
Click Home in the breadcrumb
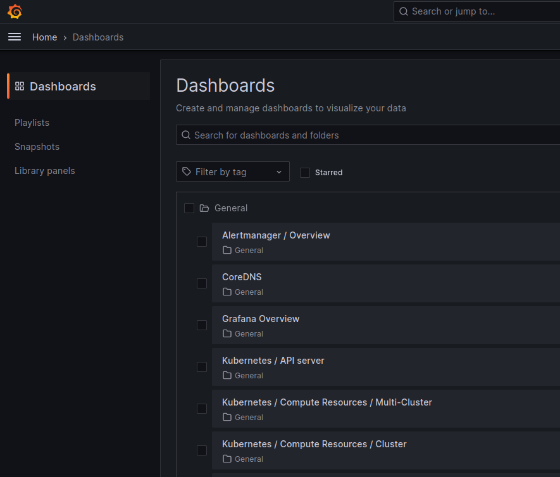44,37
